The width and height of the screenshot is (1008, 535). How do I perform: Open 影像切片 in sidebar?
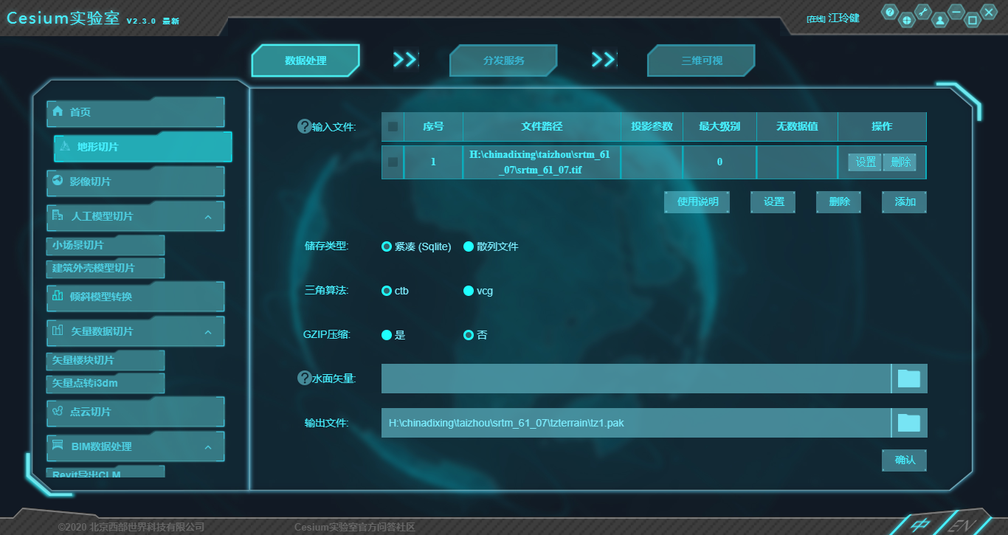(x=136, y=182)
